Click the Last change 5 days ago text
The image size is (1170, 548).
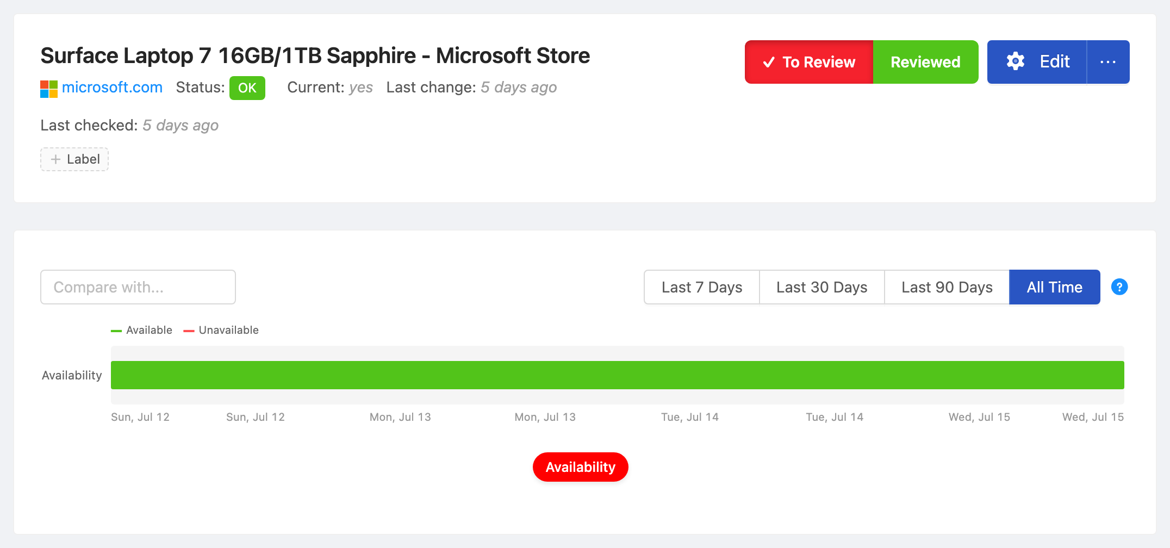[x=471, y=88]
